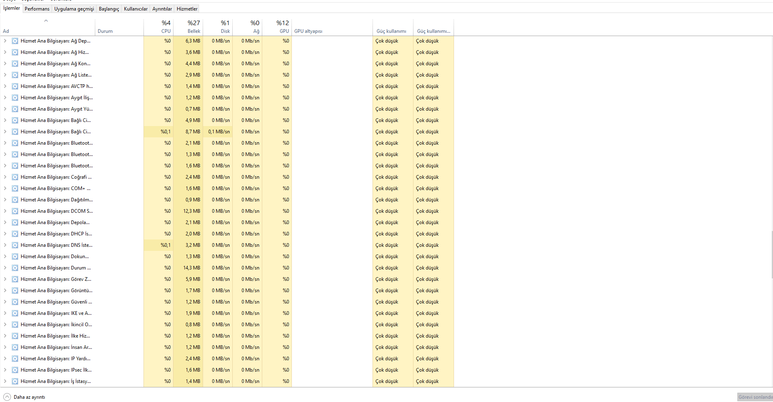
Task: Select the IP Yardı... process icon
Action: (15, 359)
